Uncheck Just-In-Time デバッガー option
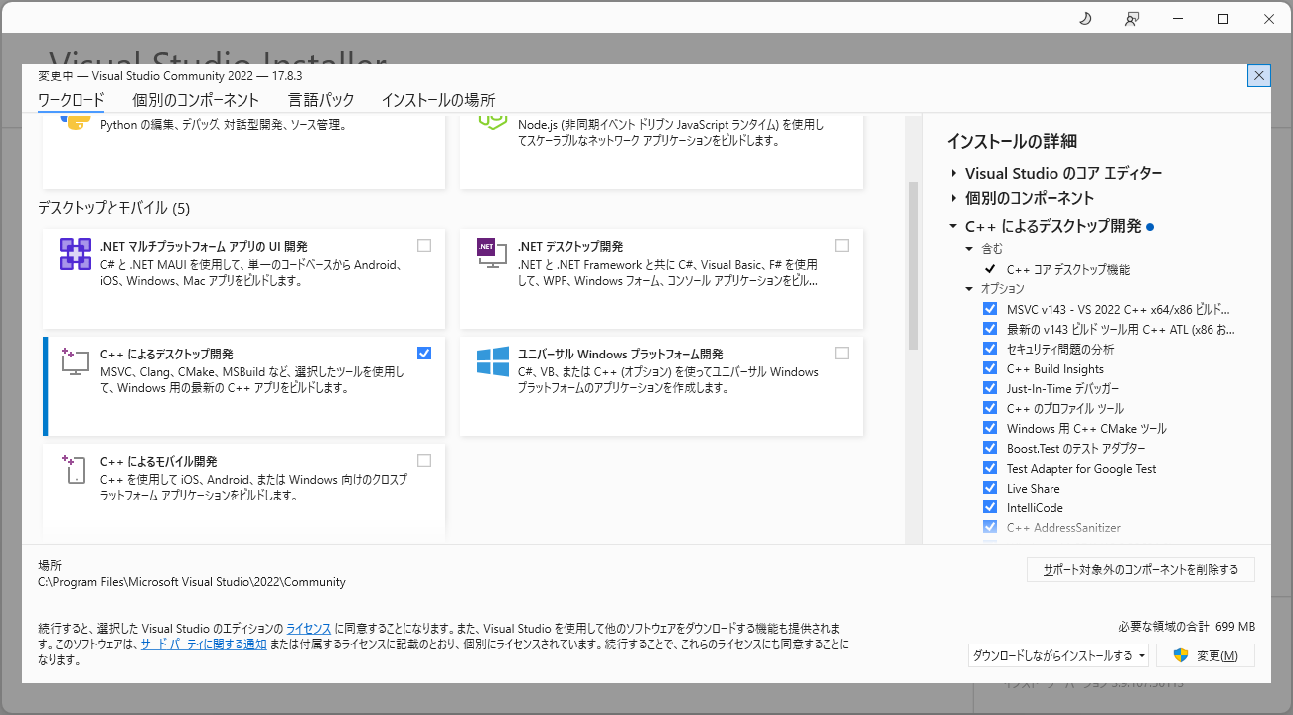 point(990,388)
